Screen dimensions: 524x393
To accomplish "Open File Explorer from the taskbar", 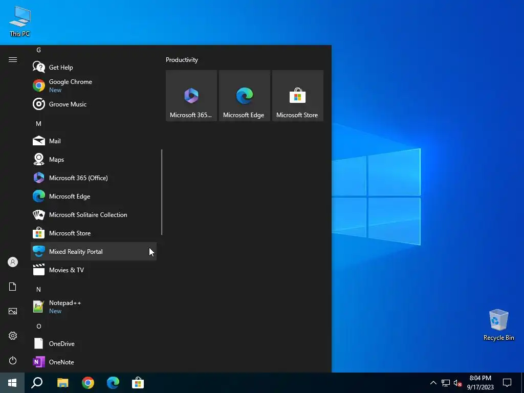I will point(62,383).
